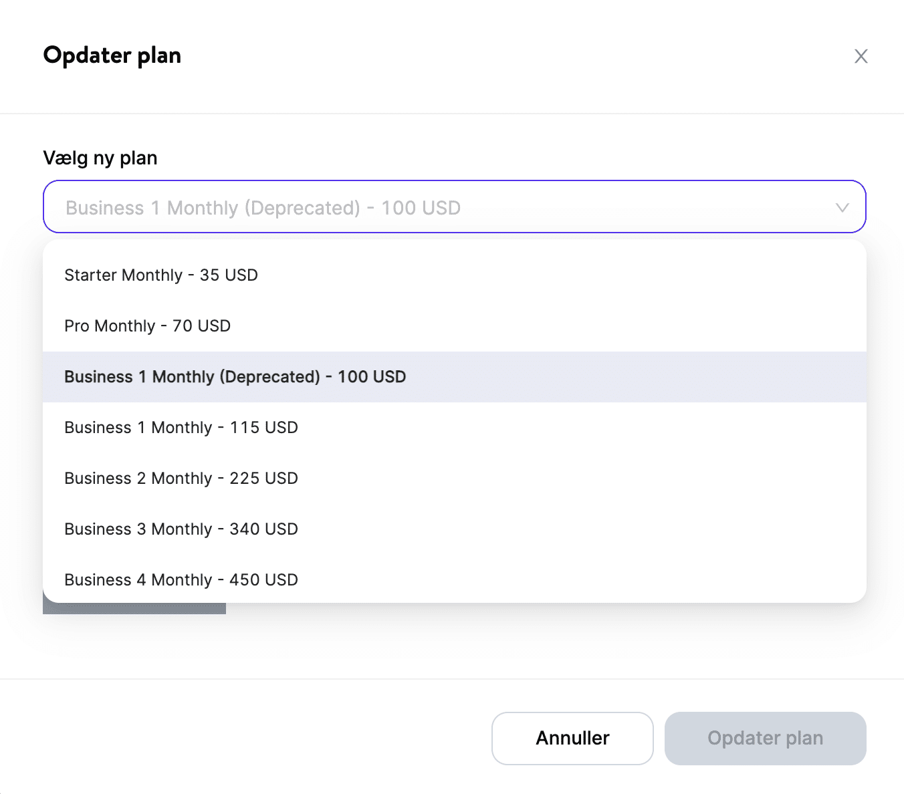Select Business 3 Monthly - 340 USD
Screen dimensions: 904x794
click(x=181, y=529)
